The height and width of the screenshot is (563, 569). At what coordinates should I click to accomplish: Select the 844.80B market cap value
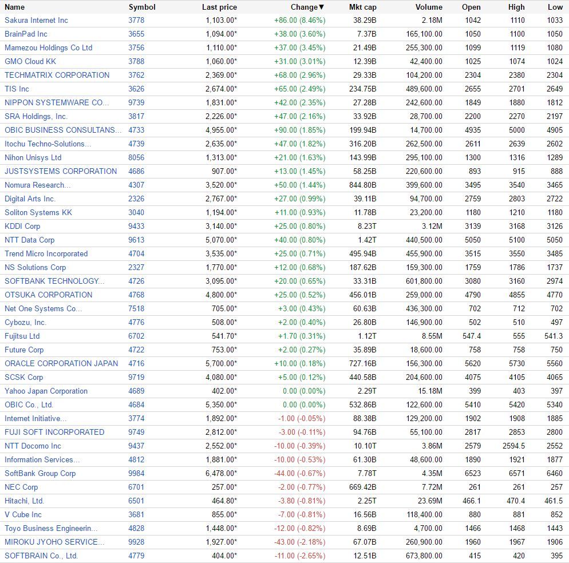362,185
